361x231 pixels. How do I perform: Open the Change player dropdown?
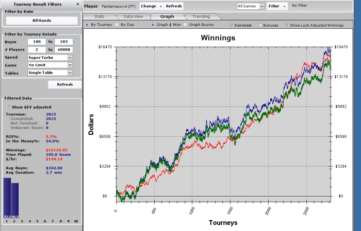[x=151, y=6]
